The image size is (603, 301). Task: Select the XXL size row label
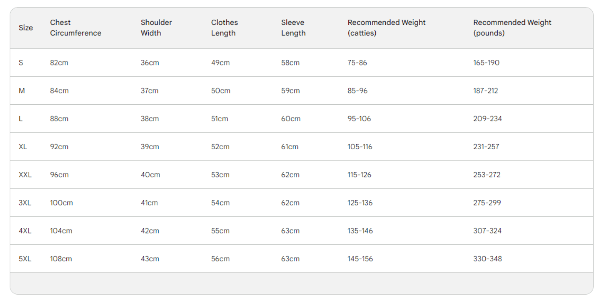tap(25, 175)
